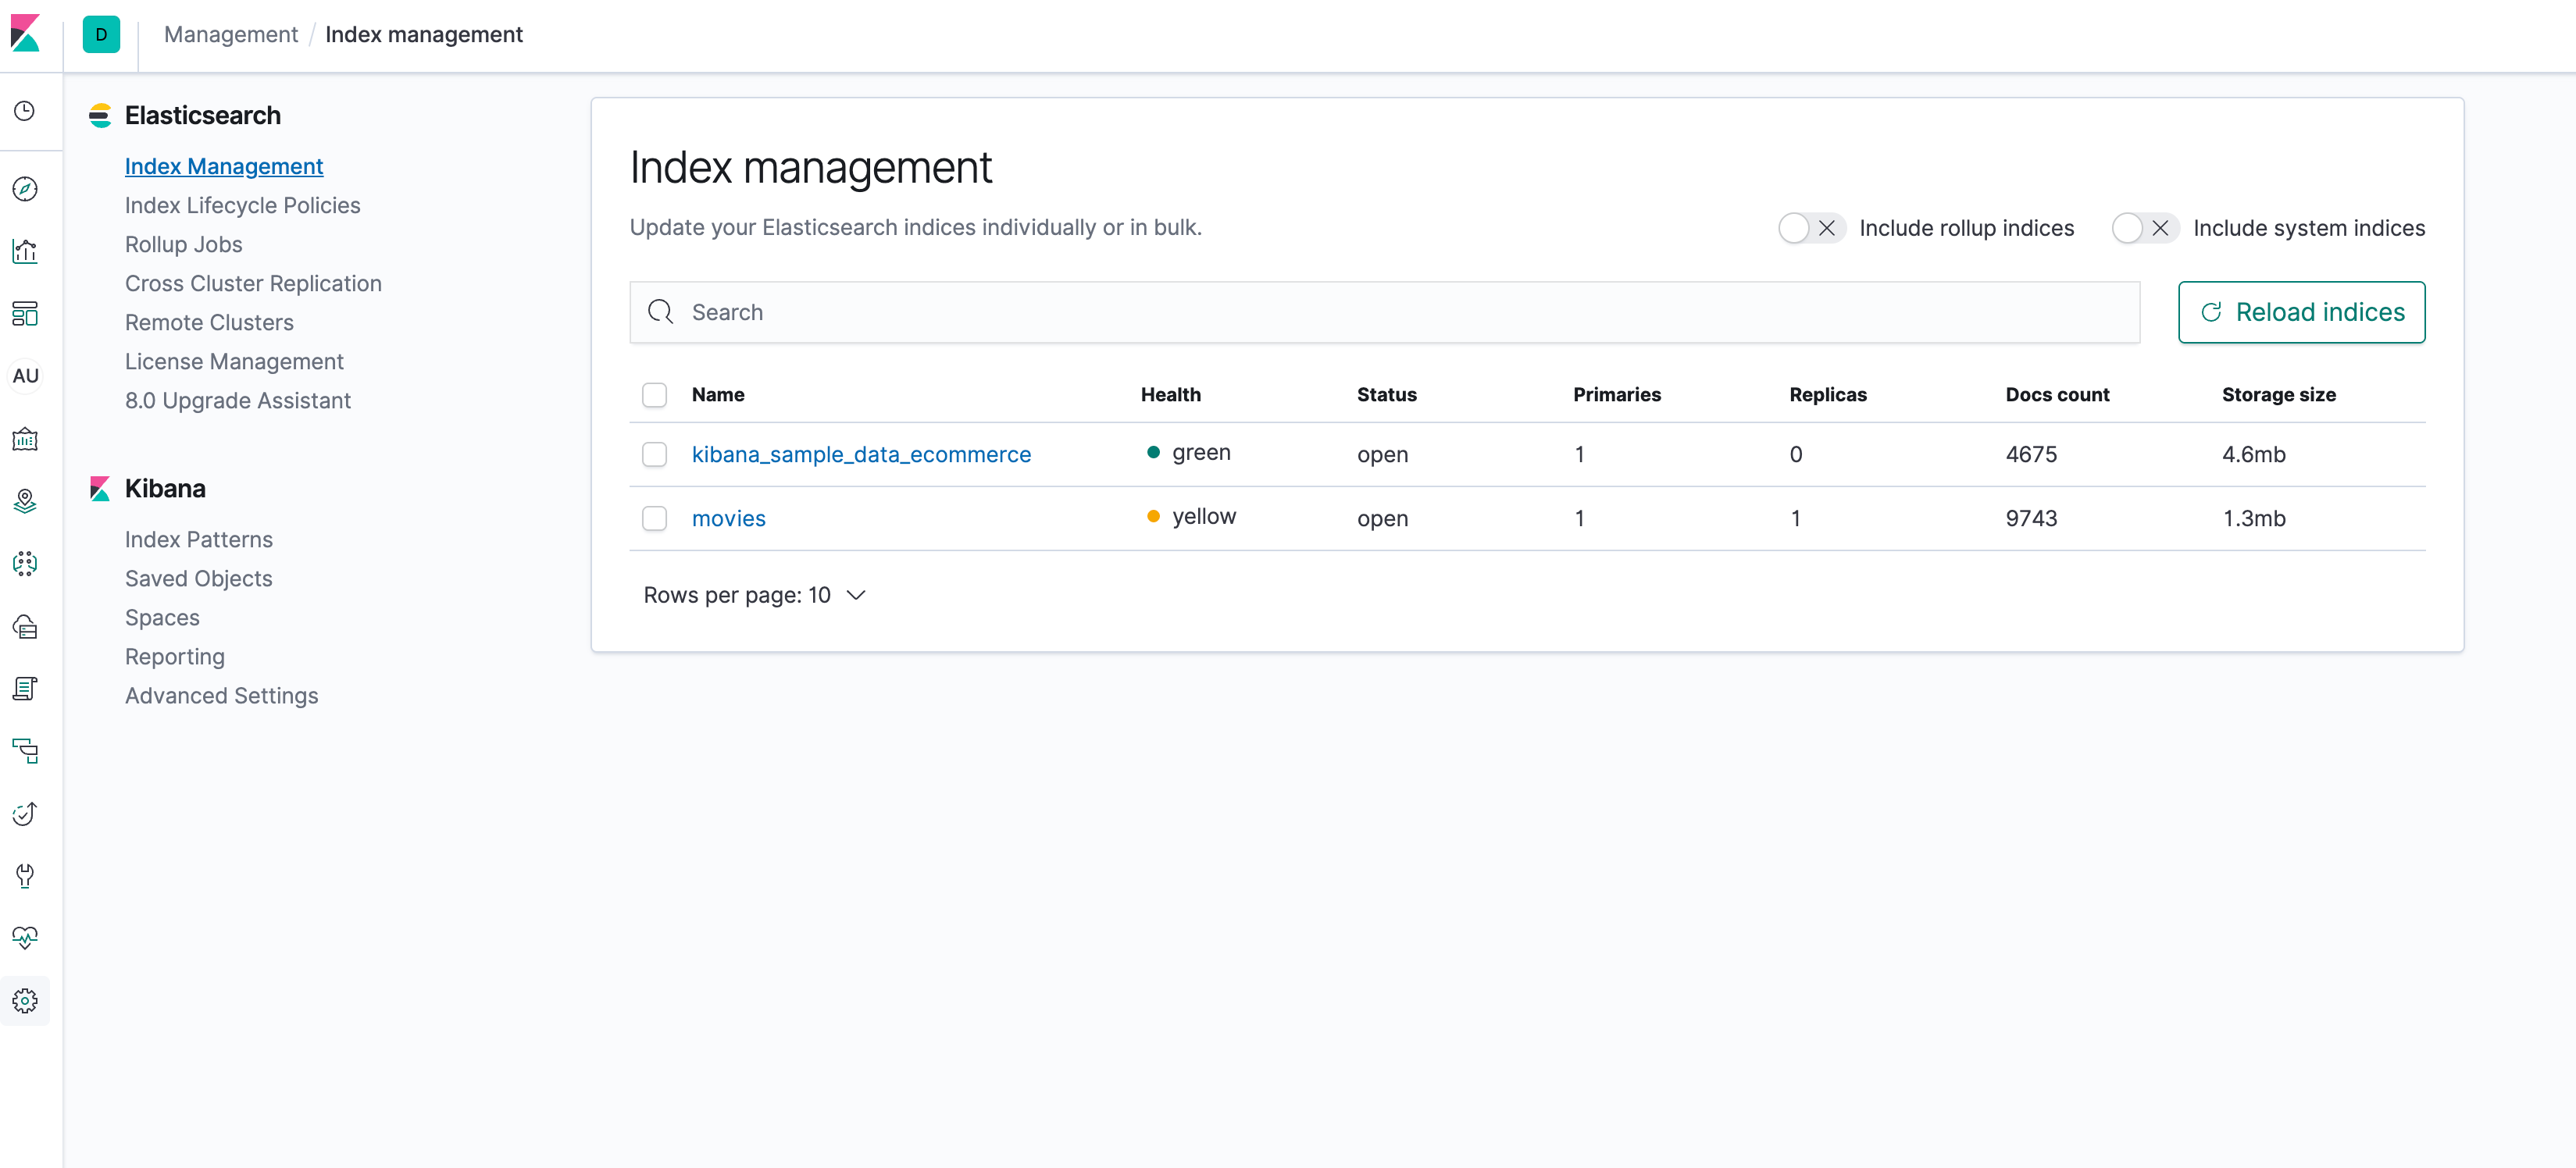
Task: Sort by Status column header
Action: point(1387,394)
